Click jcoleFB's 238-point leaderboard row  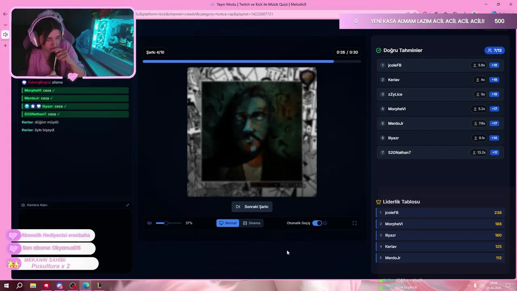coord(440,213)
